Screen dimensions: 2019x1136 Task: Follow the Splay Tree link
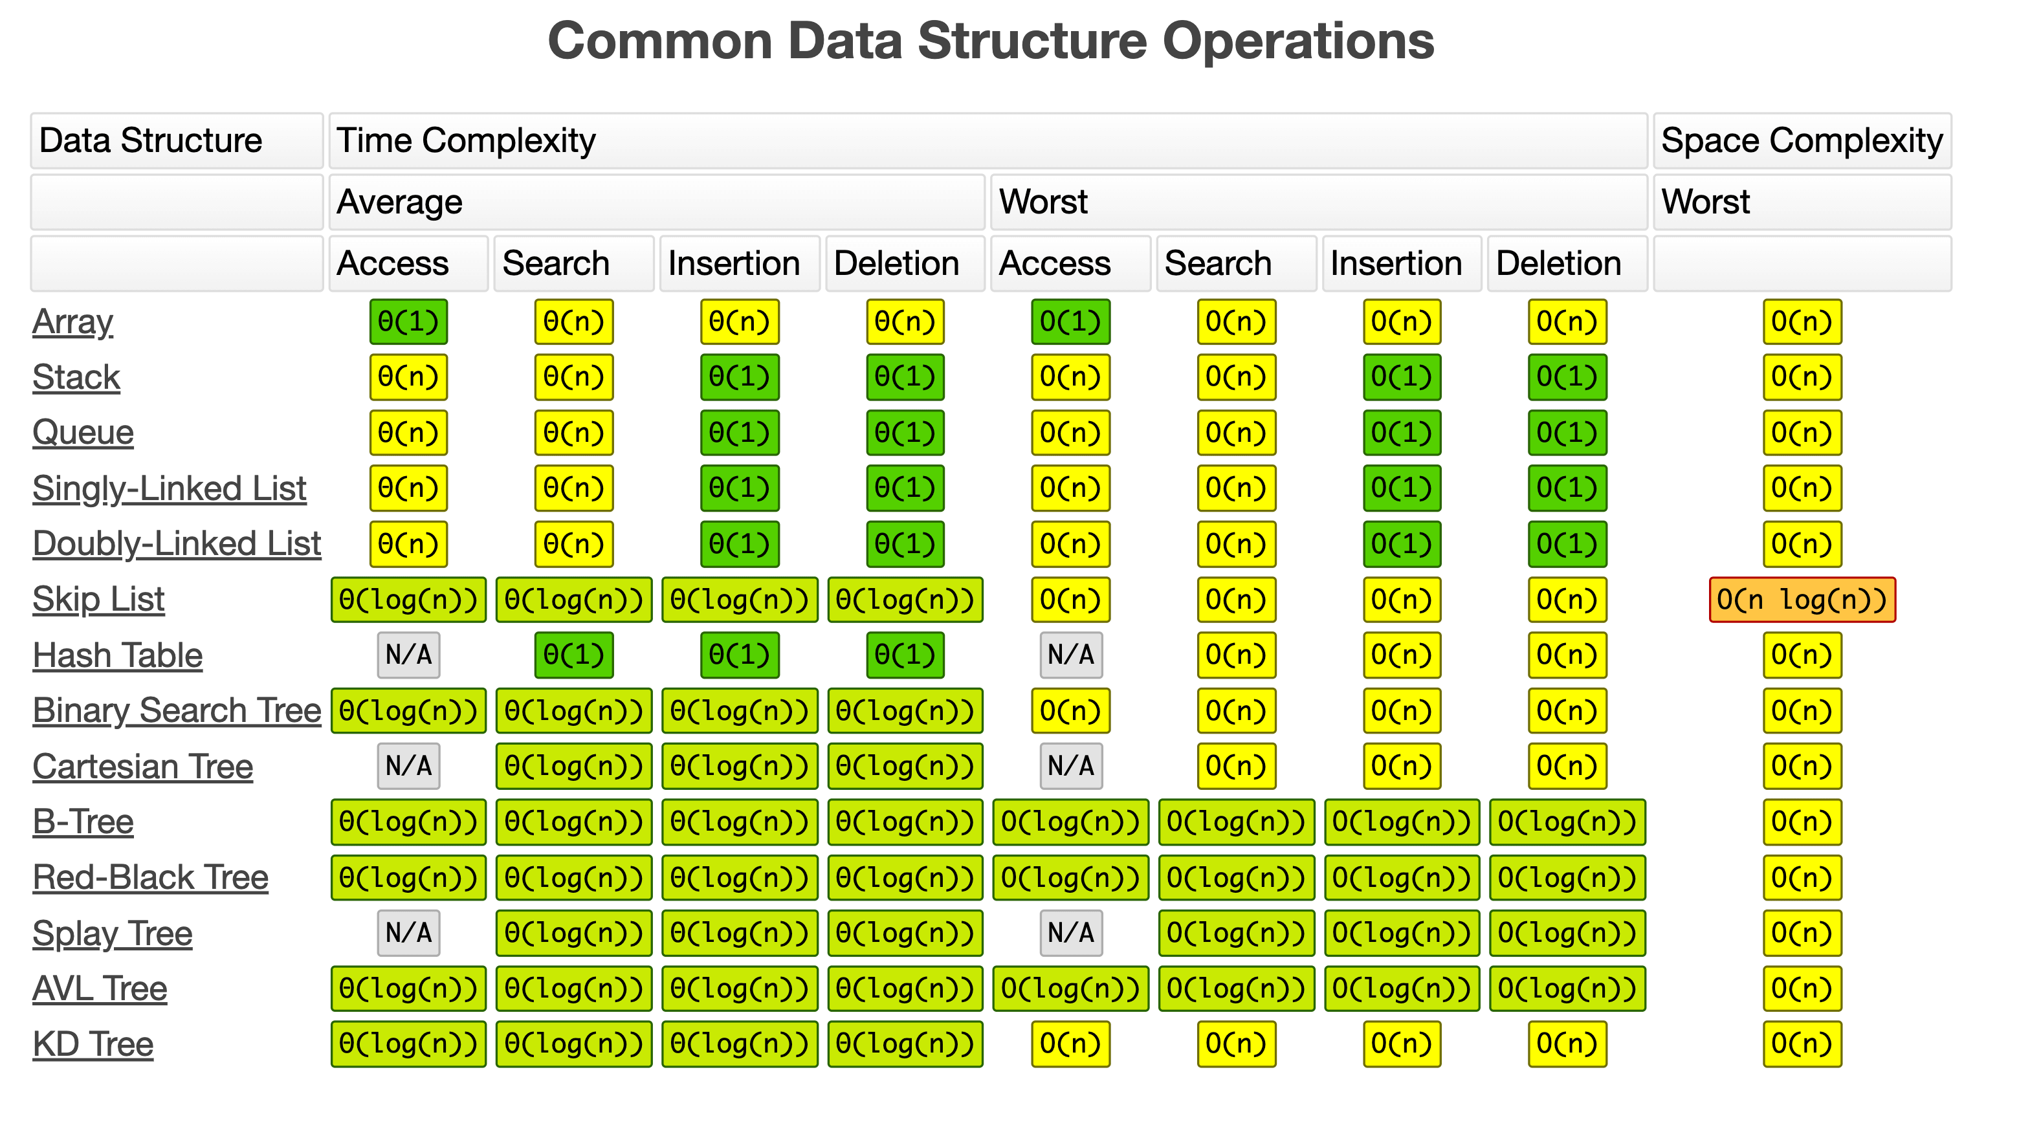112,934
